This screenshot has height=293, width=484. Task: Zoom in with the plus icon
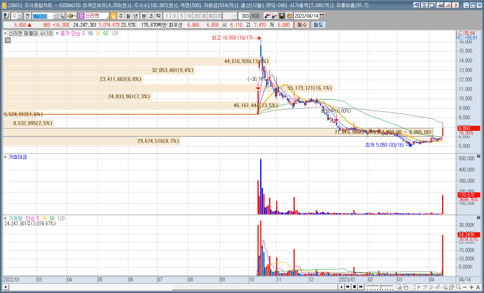[x=471, y=287]
